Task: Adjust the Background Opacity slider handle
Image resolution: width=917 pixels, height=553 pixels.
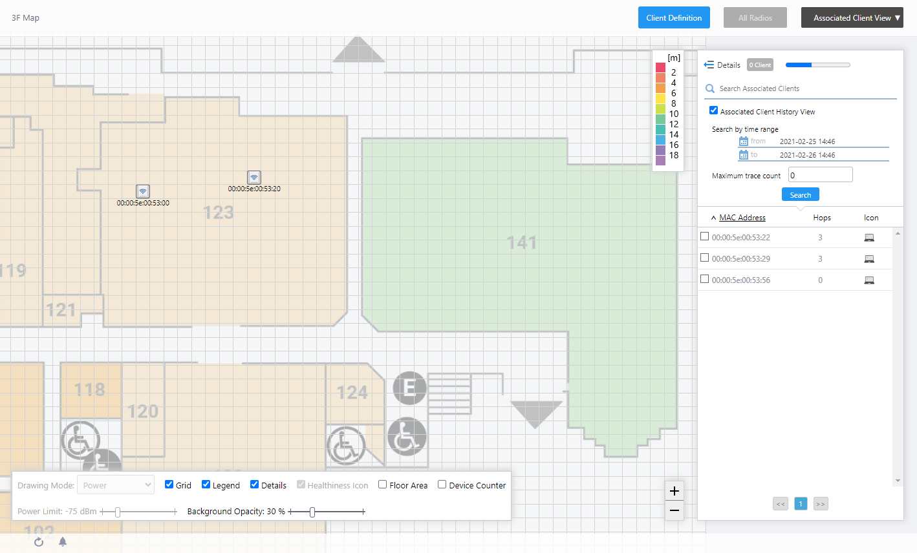Action: coord(312,512)
